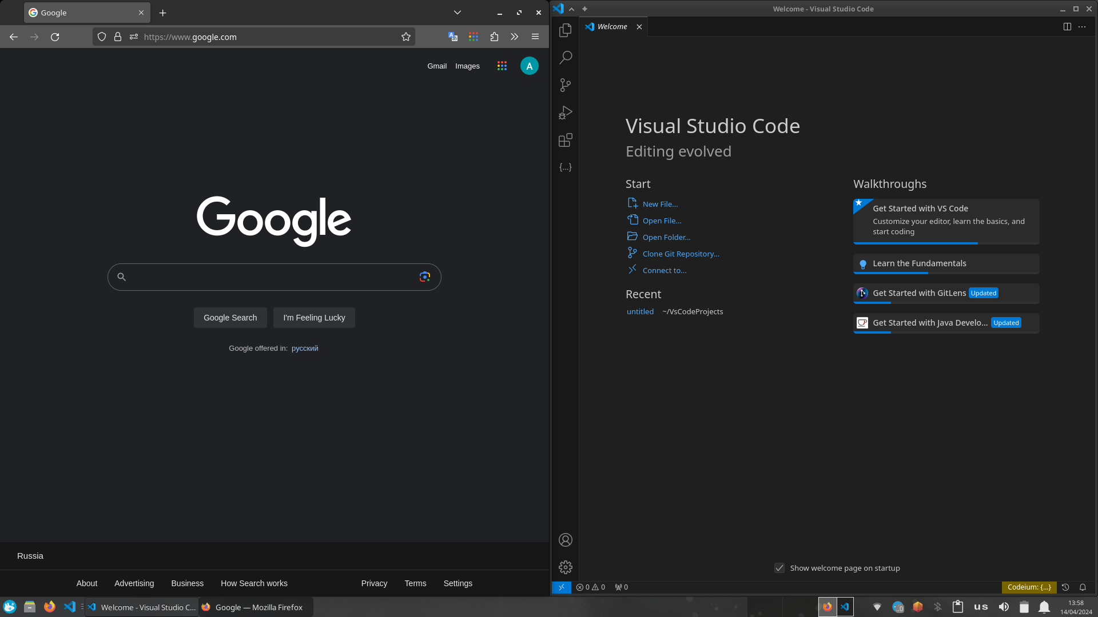
Task: Click the remote window status bar indicator
Action: 562,587
